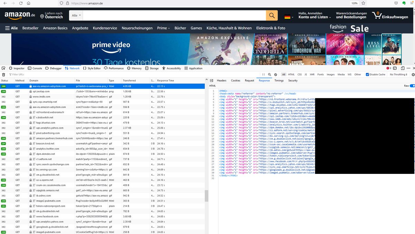Viewport: 415px width, 234px height.
Task: Open network settings gear icon
Action: pos(413,74)
